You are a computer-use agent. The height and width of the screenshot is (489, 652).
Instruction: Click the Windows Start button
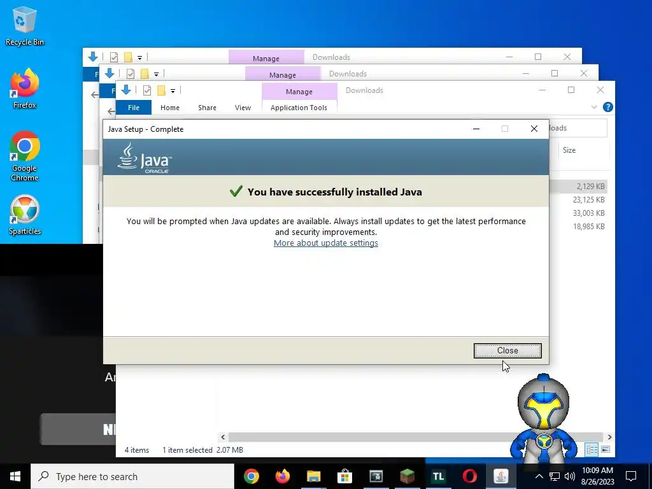click(x=15, y=476)
